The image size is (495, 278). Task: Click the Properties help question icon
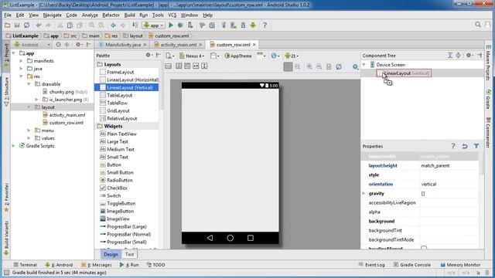pos(453,146)
